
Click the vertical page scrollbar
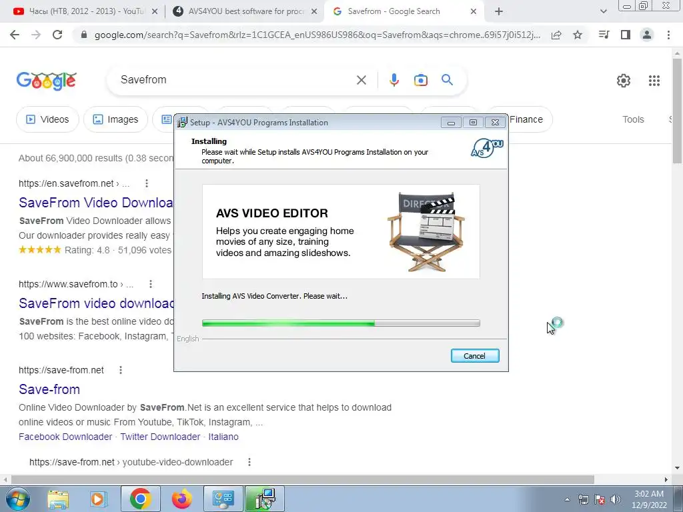[x=678, y=111]
